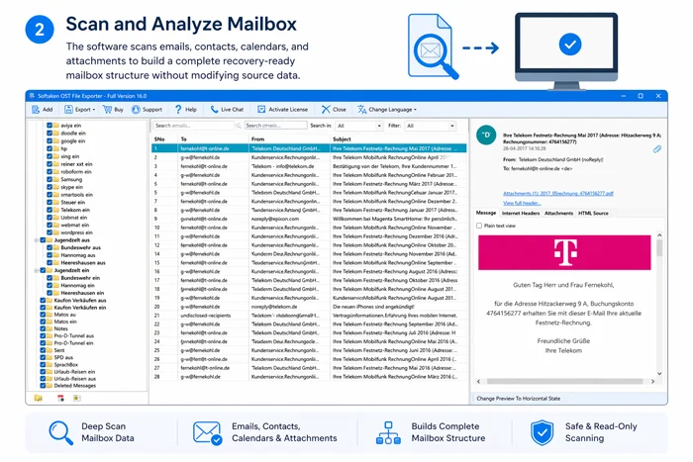Screen dimensions: 693x462
Task: Switch to the HTML Source tab
Action: 593,213
